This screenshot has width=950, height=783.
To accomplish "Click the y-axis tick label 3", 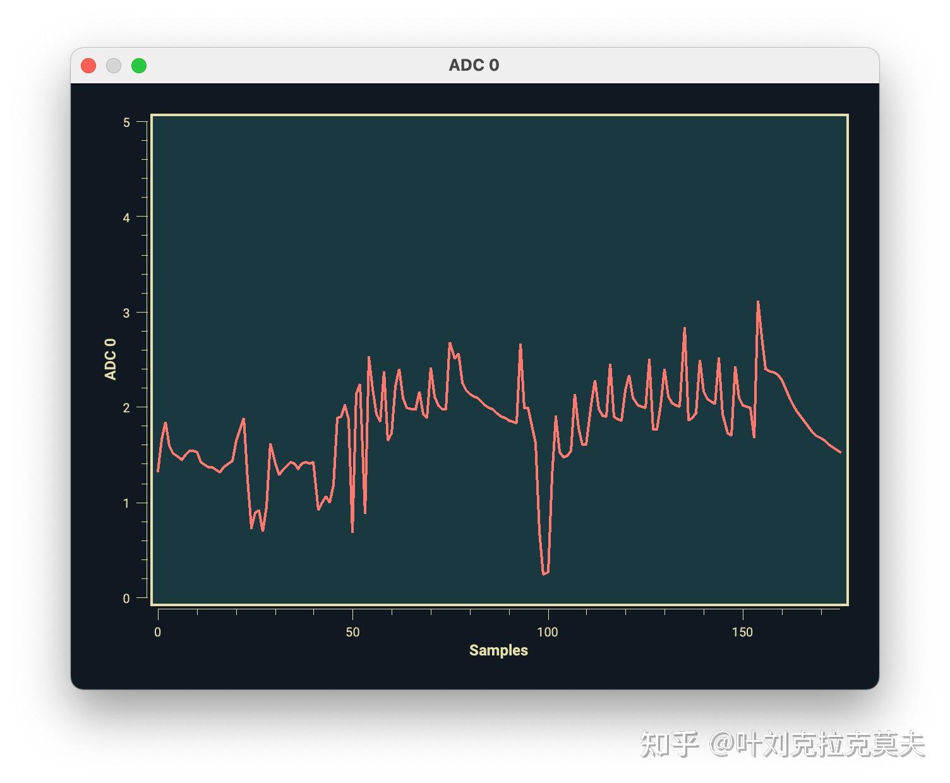I will pos(126,313).
